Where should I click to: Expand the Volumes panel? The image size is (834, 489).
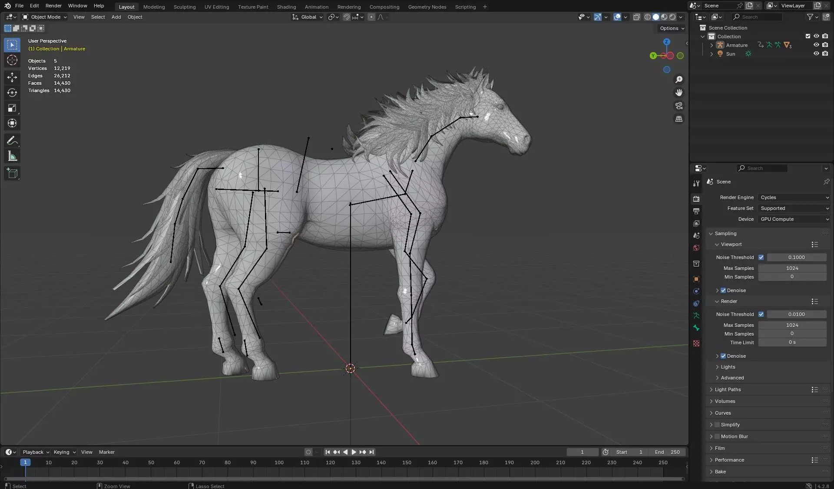point(725,401)
